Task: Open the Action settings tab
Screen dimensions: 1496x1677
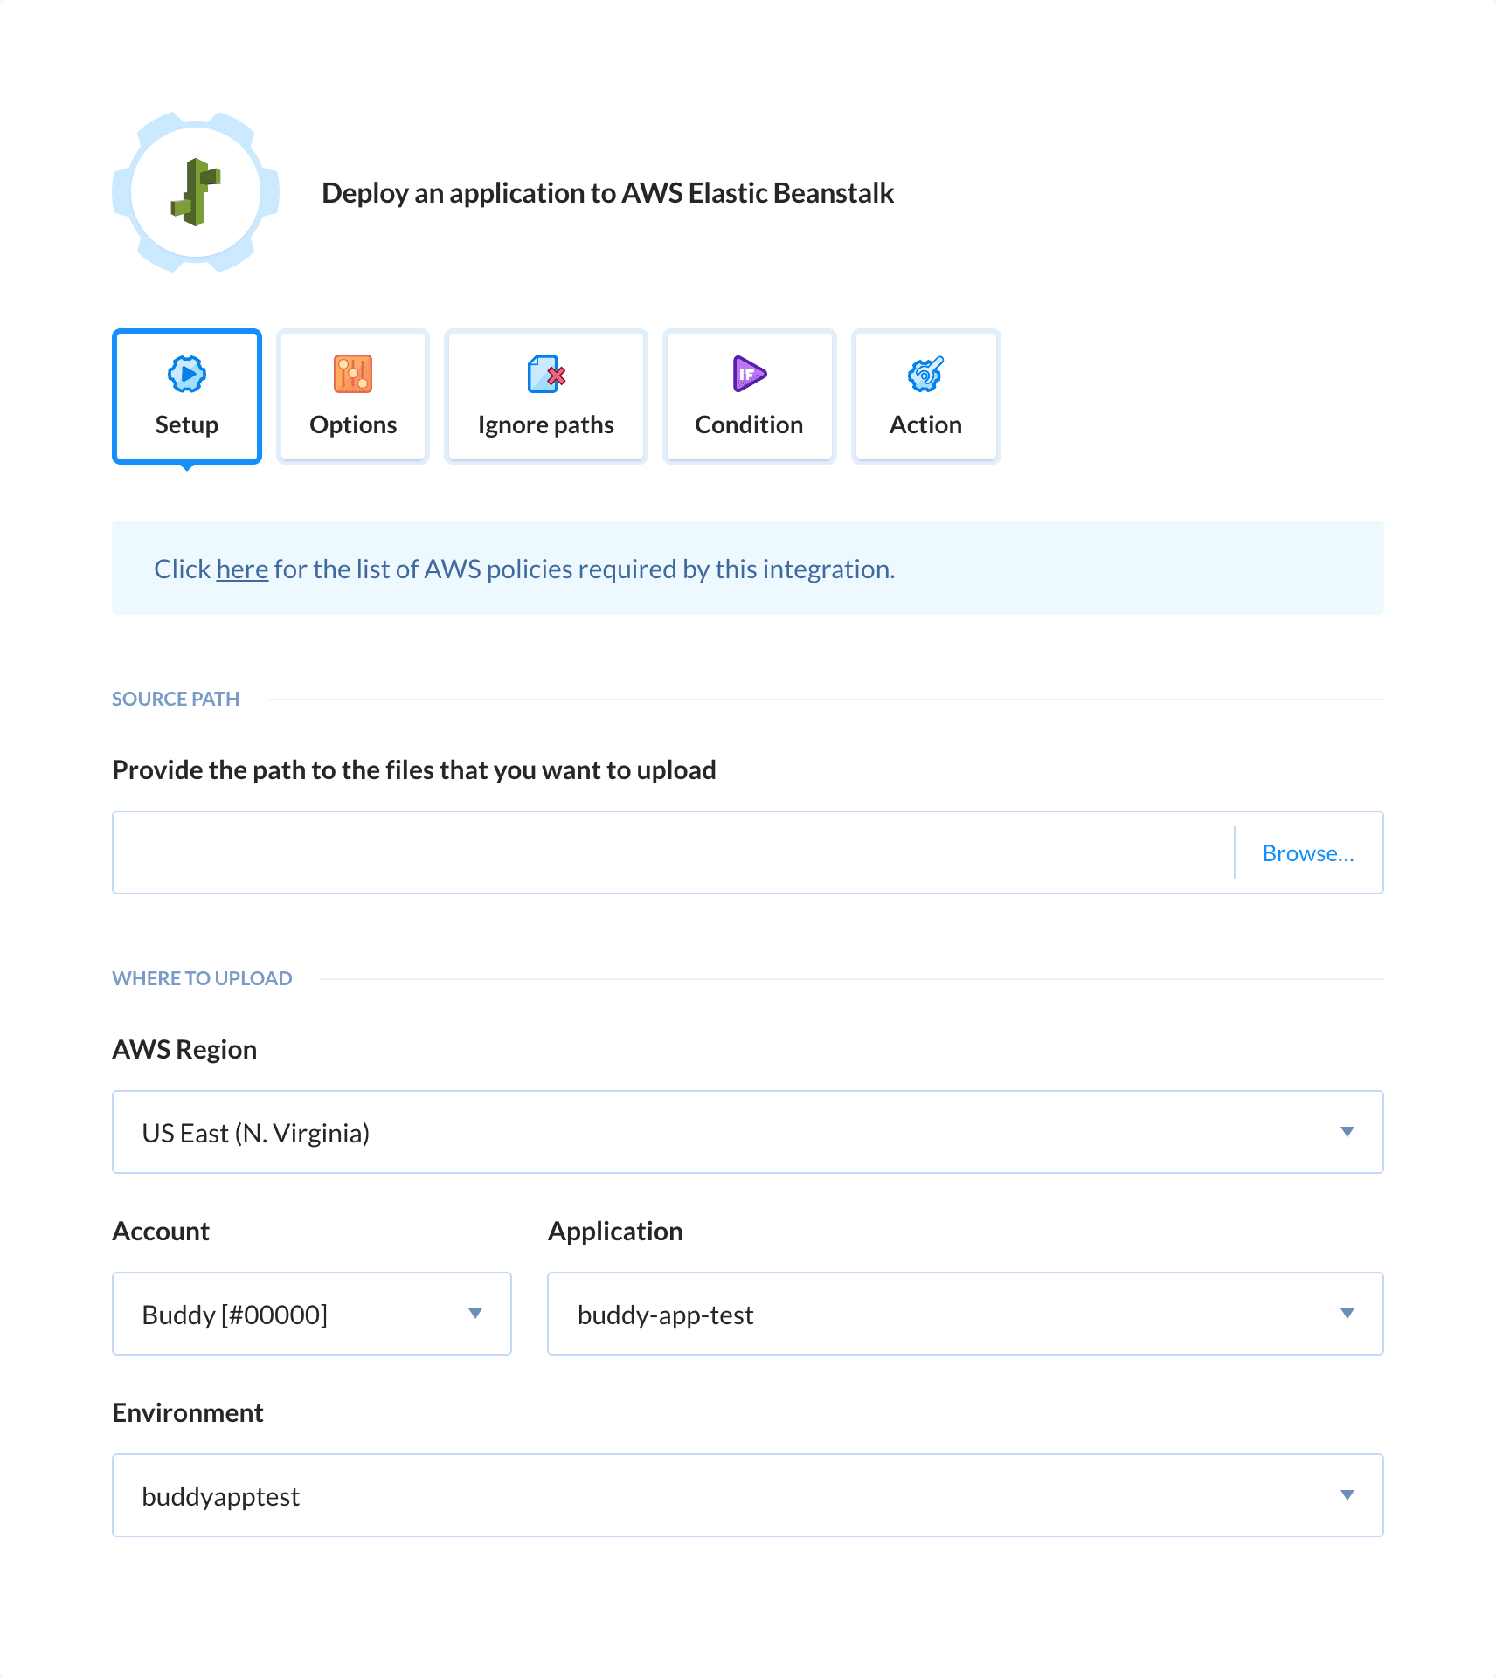Action: point(925,396)
